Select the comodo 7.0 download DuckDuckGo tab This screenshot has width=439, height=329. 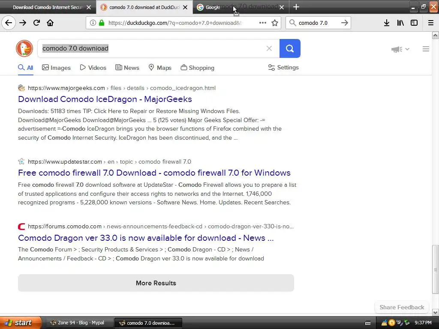point(144,7)
